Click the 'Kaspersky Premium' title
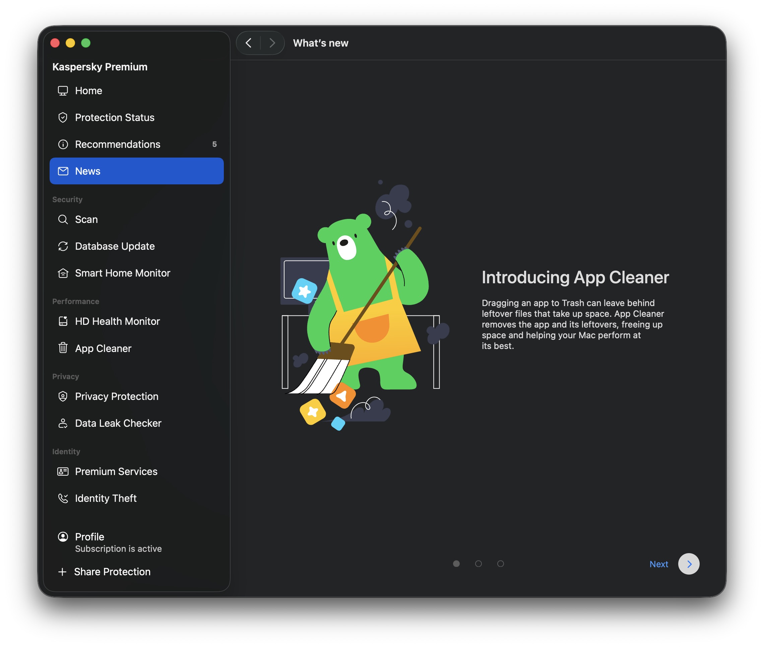764x647 pixels. click(100, 67)
